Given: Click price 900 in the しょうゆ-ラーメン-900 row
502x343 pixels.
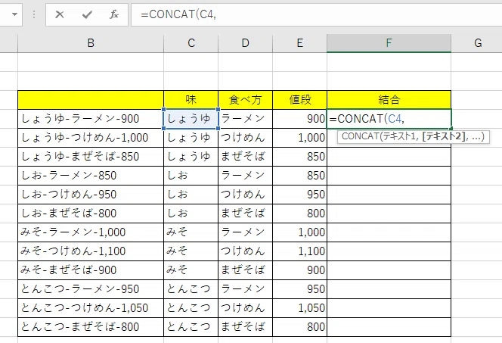Looking at the screenshot, I should pyautogui.click(x=299, y=119).
